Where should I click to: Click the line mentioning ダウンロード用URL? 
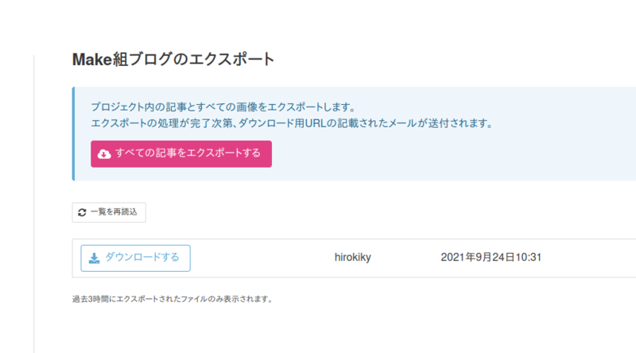(291, 123)
